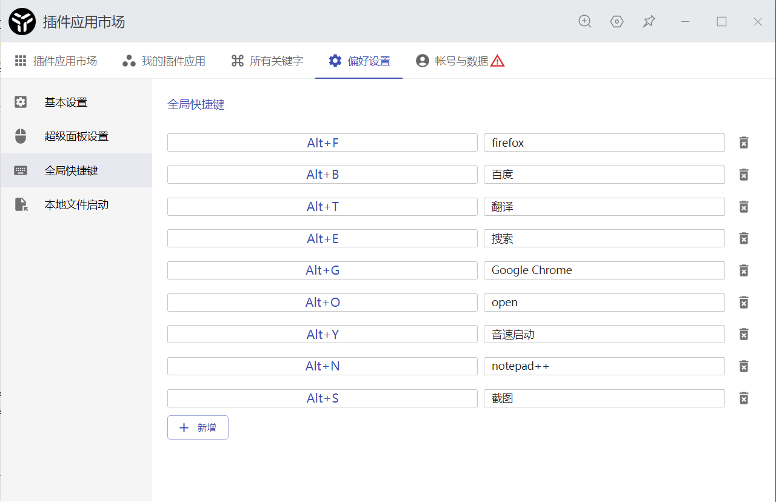
Task: Open the hexagon settings icon in the title bar
Action: coord(617,21)
